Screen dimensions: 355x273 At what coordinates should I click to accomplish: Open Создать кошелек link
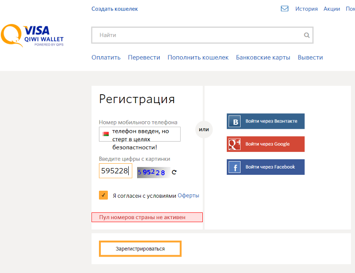pos(114,9)
